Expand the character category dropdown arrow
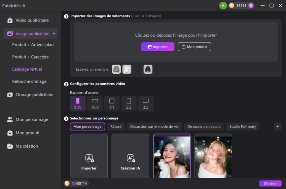This screenshot has width=286, height=189. (x=278, y=126)
